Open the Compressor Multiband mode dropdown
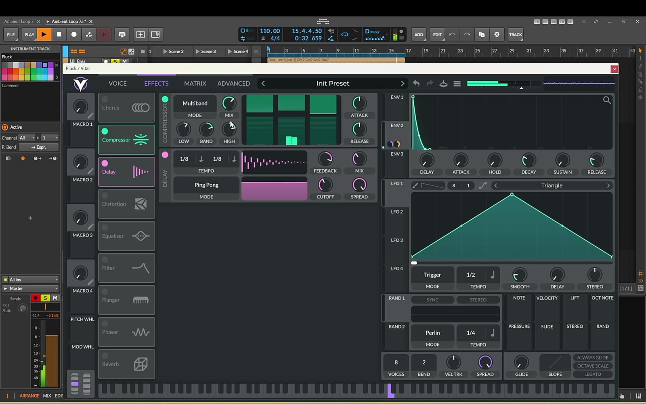646x404 pixels. (x=195, y=103)
